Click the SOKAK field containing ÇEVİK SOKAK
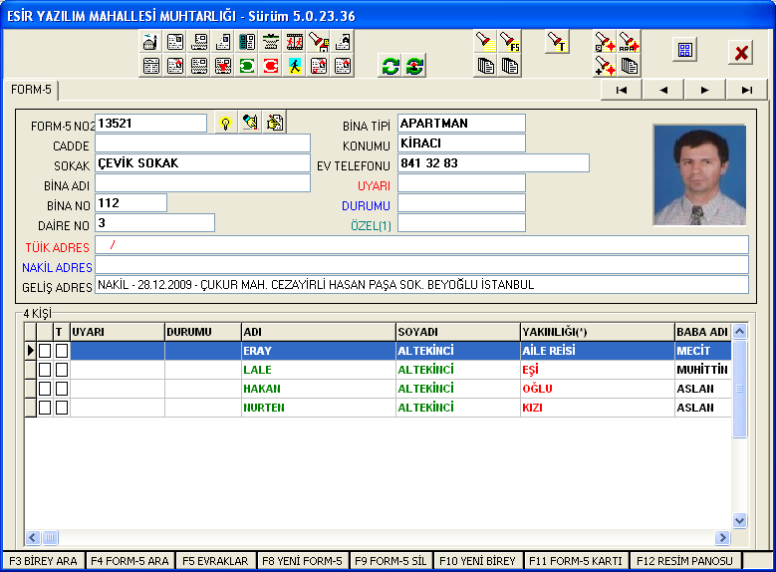 pyautogui.click(x=202, y=163)
